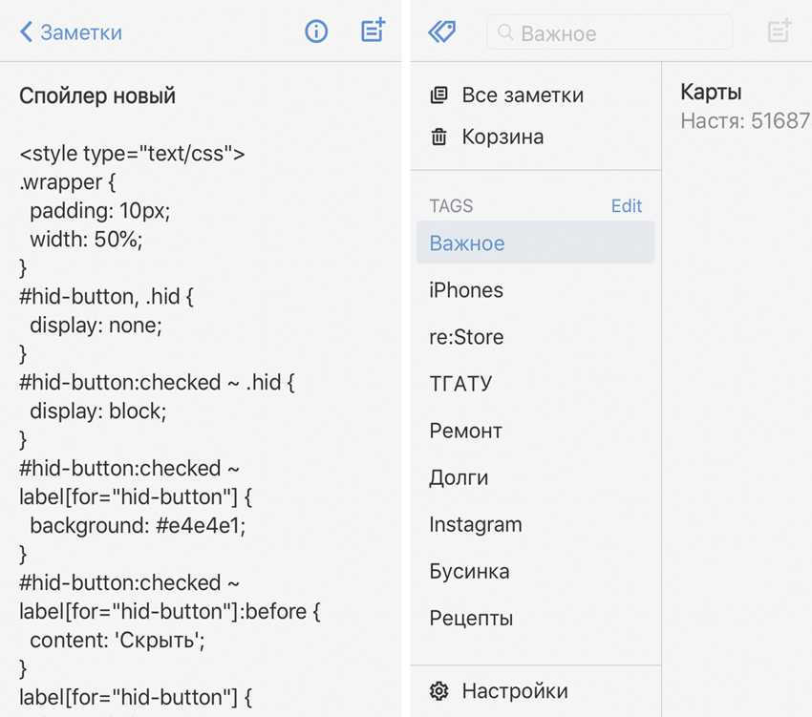
Task: Select the iPhones tag
Action: point(466,290)
